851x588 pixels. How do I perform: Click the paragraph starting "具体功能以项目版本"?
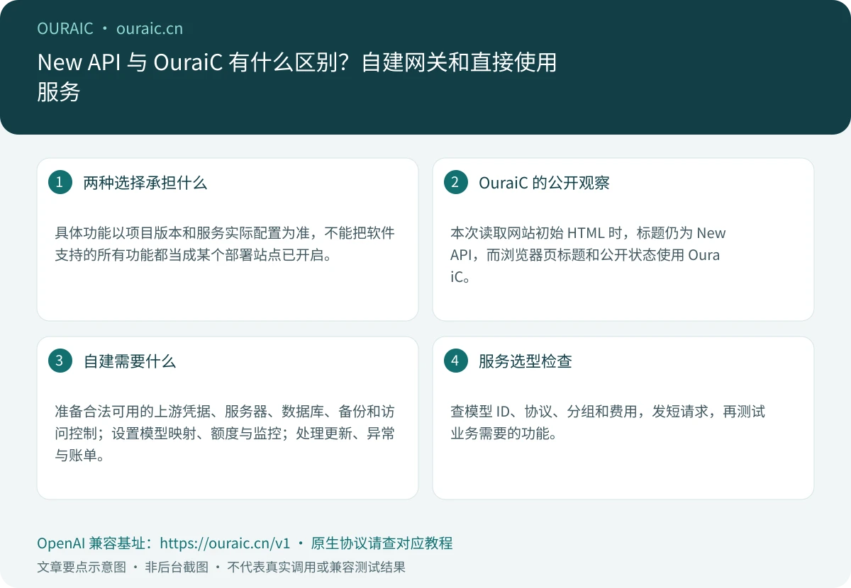click(225, 244)
